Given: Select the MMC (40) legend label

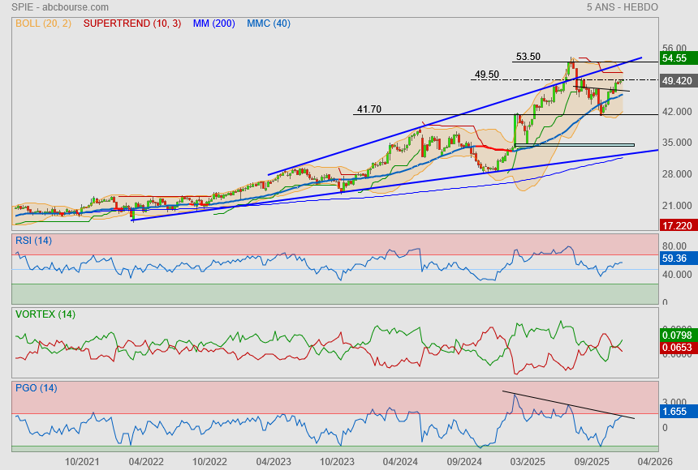Looking at the screenshot, I should click(x=268, y=23).
